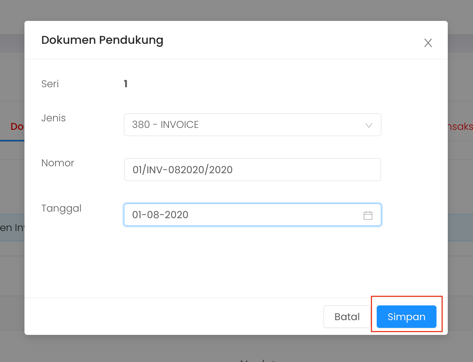Click the Tanggal date field showing 01-08-2020
The image size is (473, 362).
(x=241, y=215)
